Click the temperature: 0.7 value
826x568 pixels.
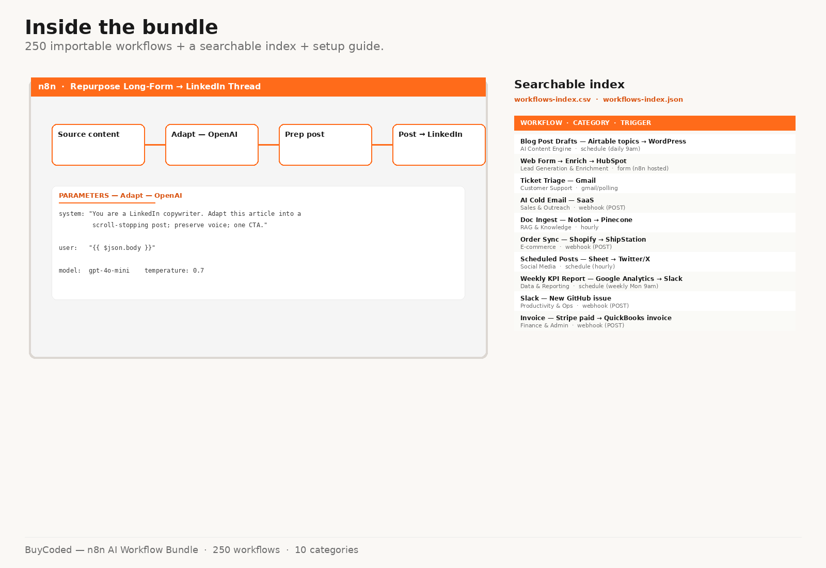point(174,271)
